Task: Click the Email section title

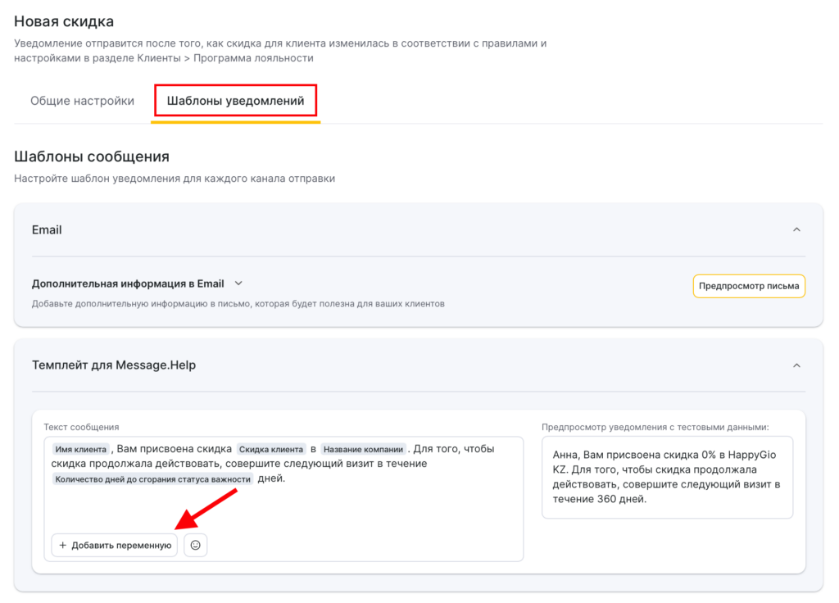Action: (47, 230)
